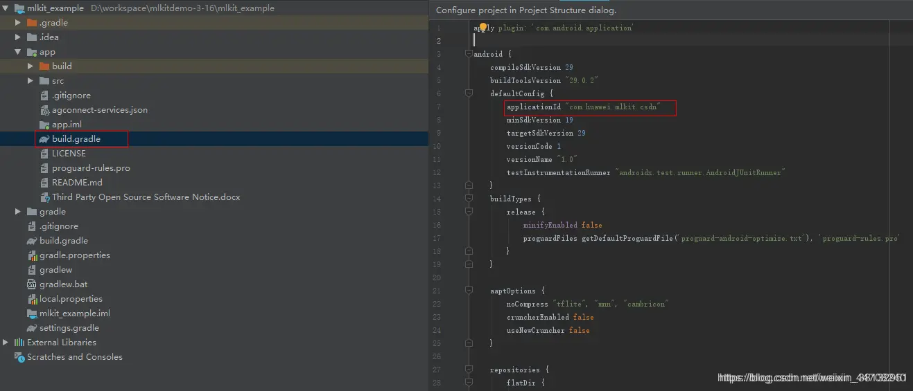Click the applicationId line in editor
The width and height of the screenshot is (913, 391).
[x=583, y=107]
